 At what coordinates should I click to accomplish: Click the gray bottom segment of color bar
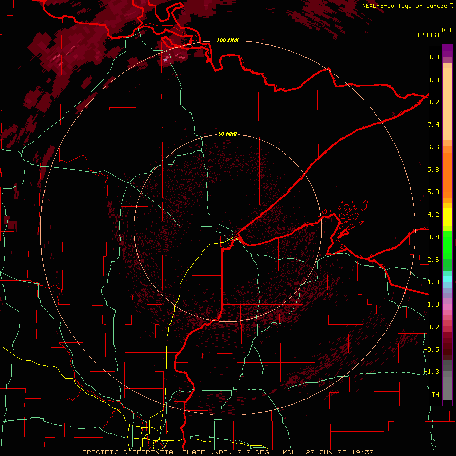(x=447, y=387)
